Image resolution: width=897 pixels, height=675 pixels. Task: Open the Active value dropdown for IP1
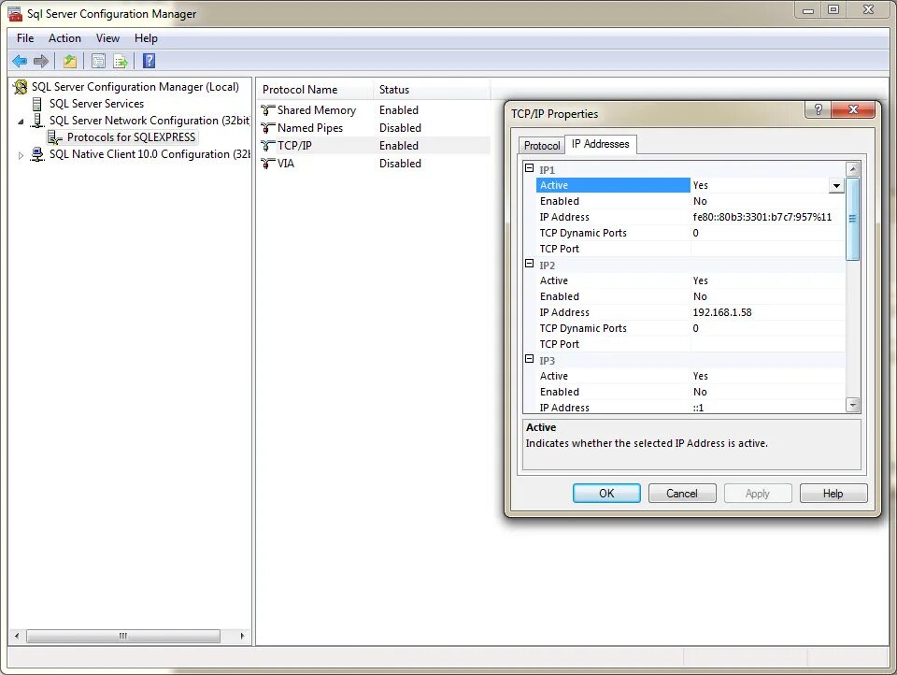pos(836,185)
